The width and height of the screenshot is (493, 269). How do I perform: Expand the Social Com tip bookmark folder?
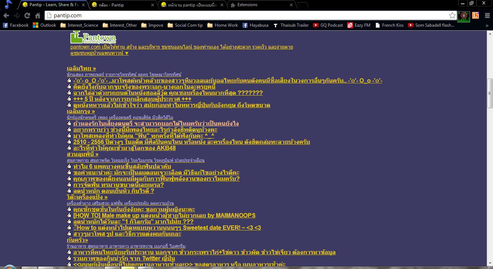(x=186, y=25)
